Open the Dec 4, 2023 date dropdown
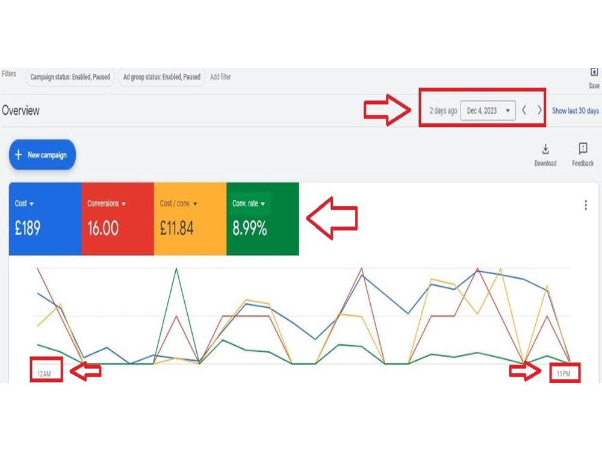602x451 pixels. pos(488,111)
